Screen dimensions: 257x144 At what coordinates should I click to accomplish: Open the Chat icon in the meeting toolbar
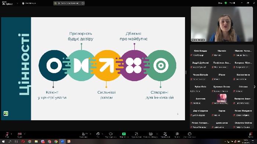pyautogui.click(x=98, y=134)
